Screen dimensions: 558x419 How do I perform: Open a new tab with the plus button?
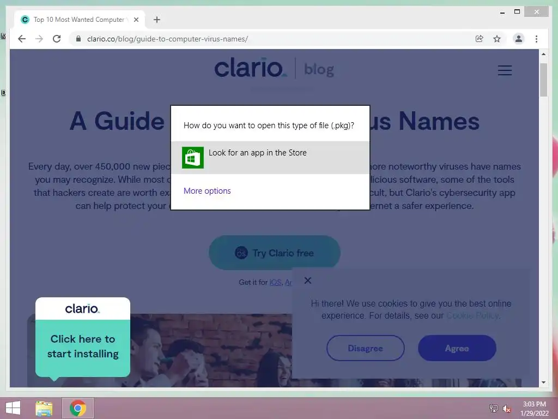click(157, 20)
